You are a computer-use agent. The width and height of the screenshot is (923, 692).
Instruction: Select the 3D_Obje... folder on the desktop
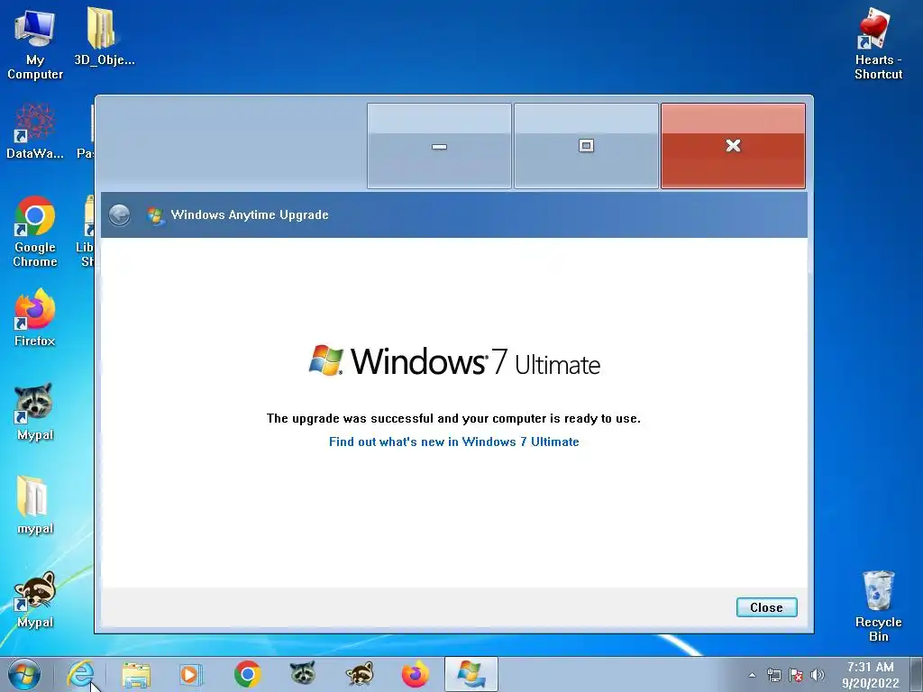click(105, 36)
